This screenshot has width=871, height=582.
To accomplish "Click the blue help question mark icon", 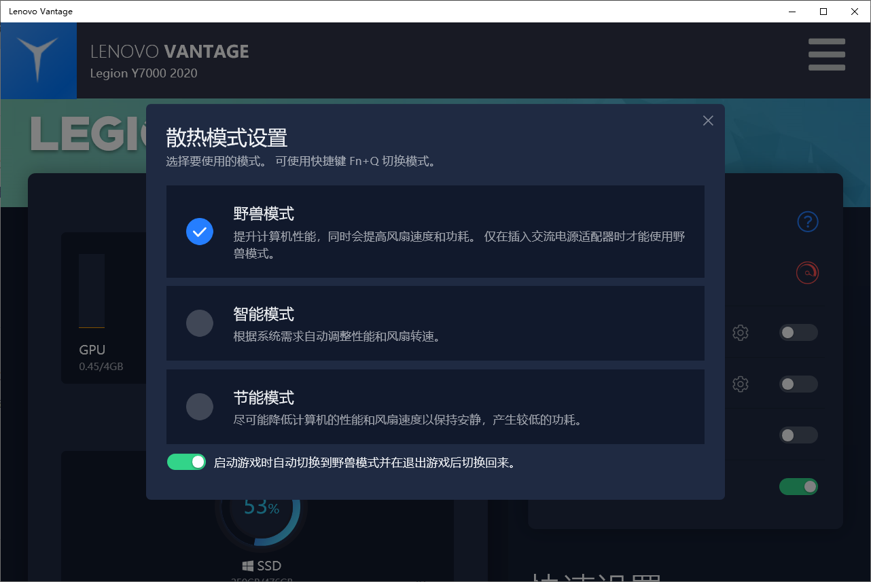I will pos(808,221).
